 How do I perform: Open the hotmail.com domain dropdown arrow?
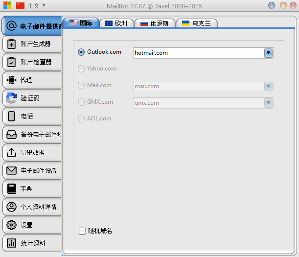point(268,53)
